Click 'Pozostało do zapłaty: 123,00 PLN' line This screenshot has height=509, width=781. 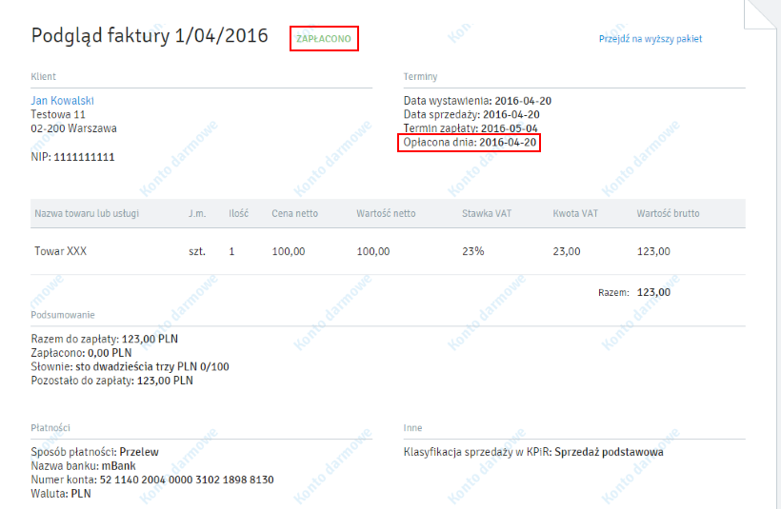click(x=111, y=381)
